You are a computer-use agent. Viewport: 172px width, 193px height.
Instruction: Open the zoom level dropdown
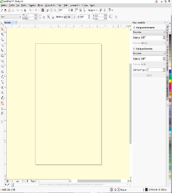pyautogui.click(x=68, y=10)
